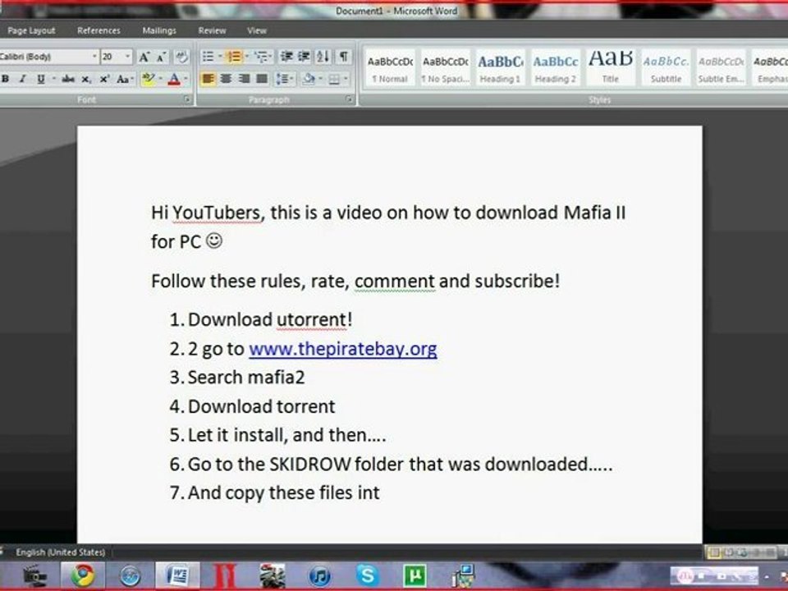Click the English (United States) language indicator
This screenshot has height=591, width=788.
coord(60,552)
